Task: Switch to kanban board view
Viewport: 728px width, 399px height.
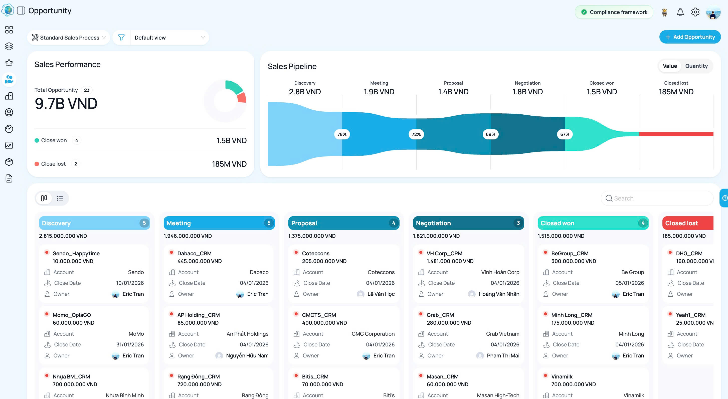Action: click(44, 198)
